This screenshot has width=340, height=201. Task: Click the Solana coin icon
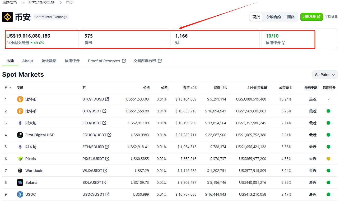pyautogui.click(x=20, y=182)
